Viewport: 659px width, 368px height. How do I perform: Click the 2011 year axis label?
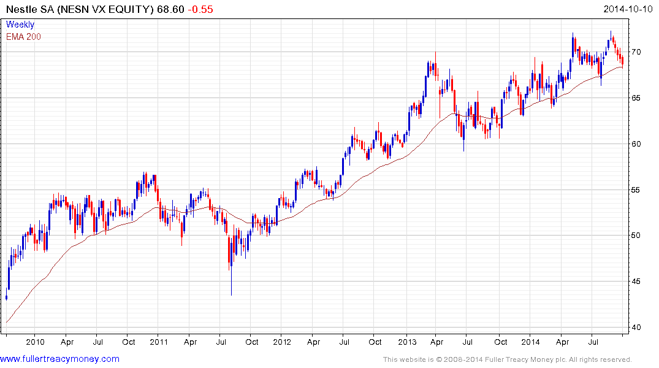pos(158,342)
